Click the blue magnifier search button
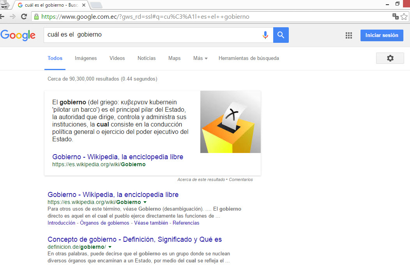The height and width of the screenshot is (269, 410). (x=281, y=35)
